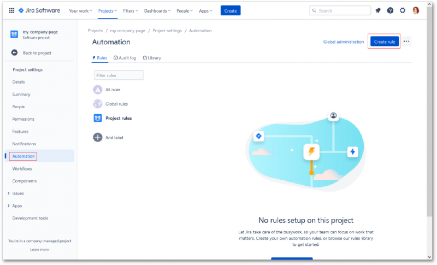Image resolution: width=437 pixels, height=265 pixels.
Task: Open the three-dot more actions menu
Action: [x=406, y=42]
